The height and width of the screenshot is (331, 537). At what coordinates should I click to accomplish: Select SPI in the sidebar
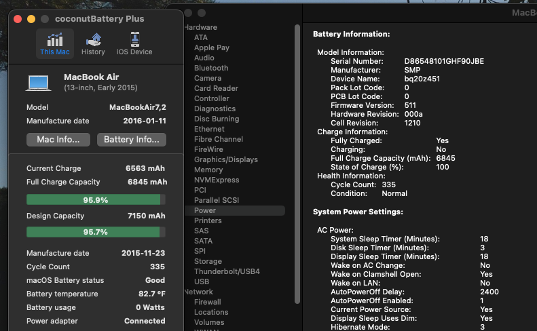tap(200, 251)
